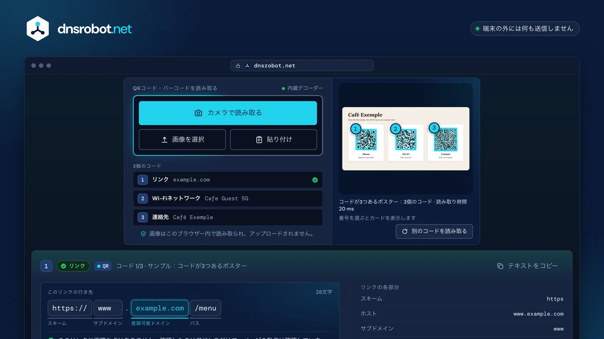Select code row 3 連絡先 Café Exemple

click(x=228, y=217)
